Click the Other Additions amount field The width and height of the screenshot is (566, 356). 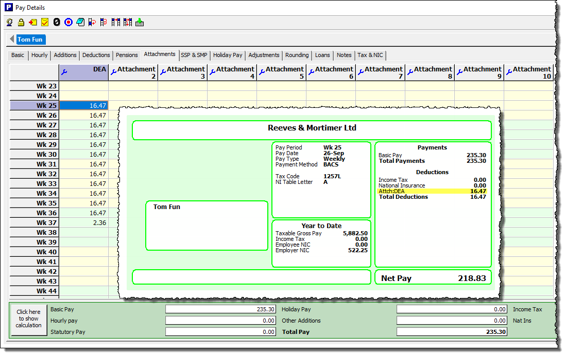pos(452,321)
